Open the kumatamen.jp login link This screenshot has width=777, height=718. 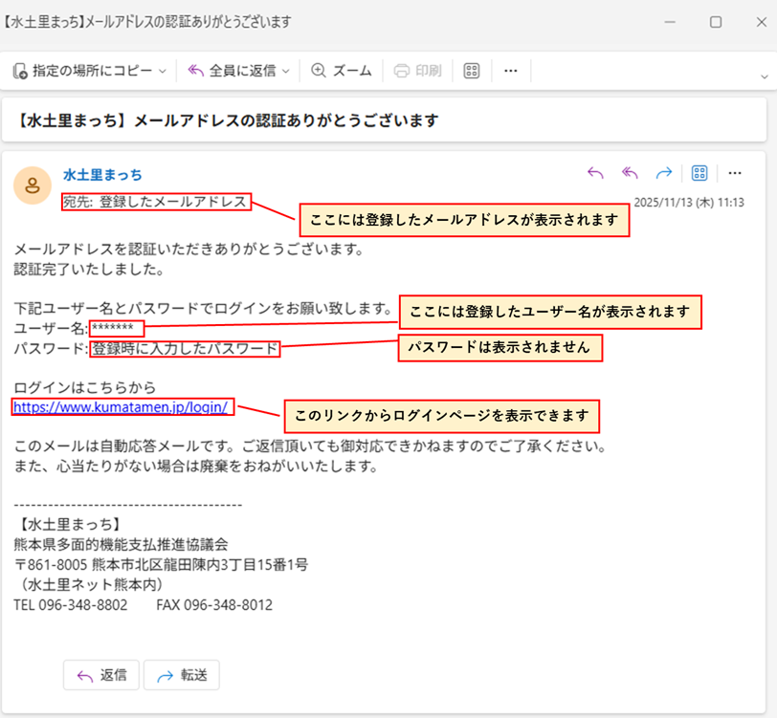pos(121,407)
